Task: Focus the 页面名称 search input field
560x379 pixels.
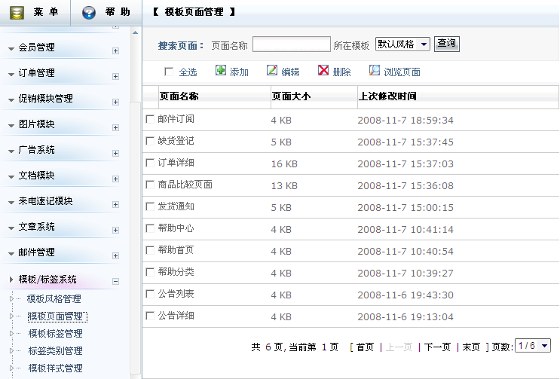Action: point(292,44)
